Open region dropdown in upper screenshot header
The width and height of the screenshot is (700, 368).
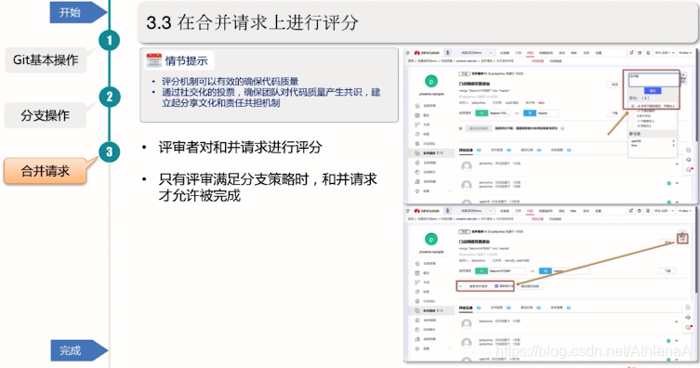[x=665, y=53]
